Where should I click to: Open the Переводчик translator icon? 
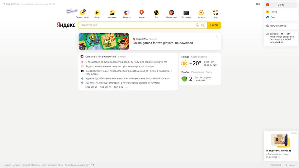(171, 13)
